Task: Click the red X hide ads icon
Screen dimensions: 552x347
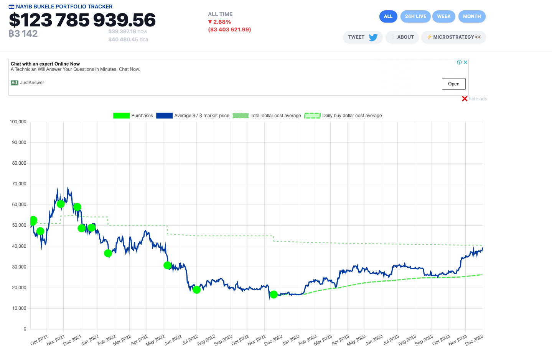Action: pyautogui.click(x=465, y=99)
